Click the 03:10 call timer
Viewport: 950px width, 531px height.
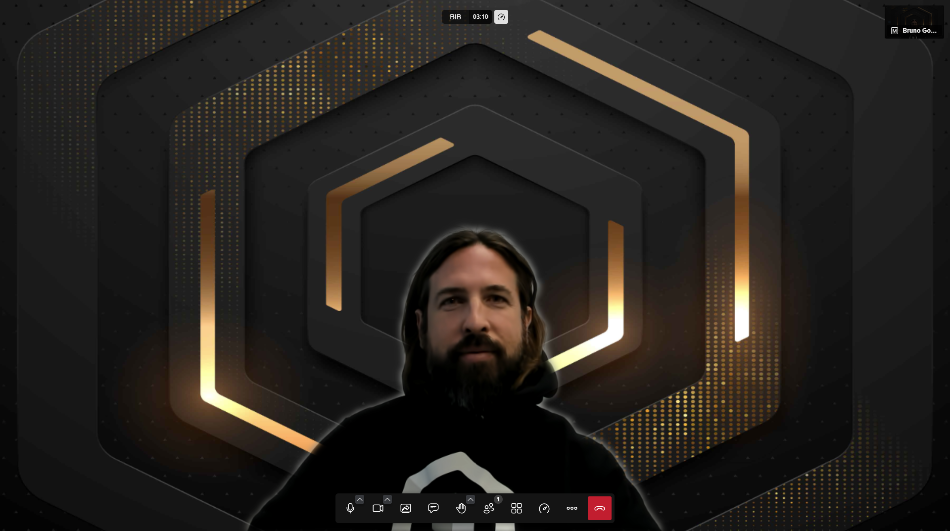click(x=480, y=17)
